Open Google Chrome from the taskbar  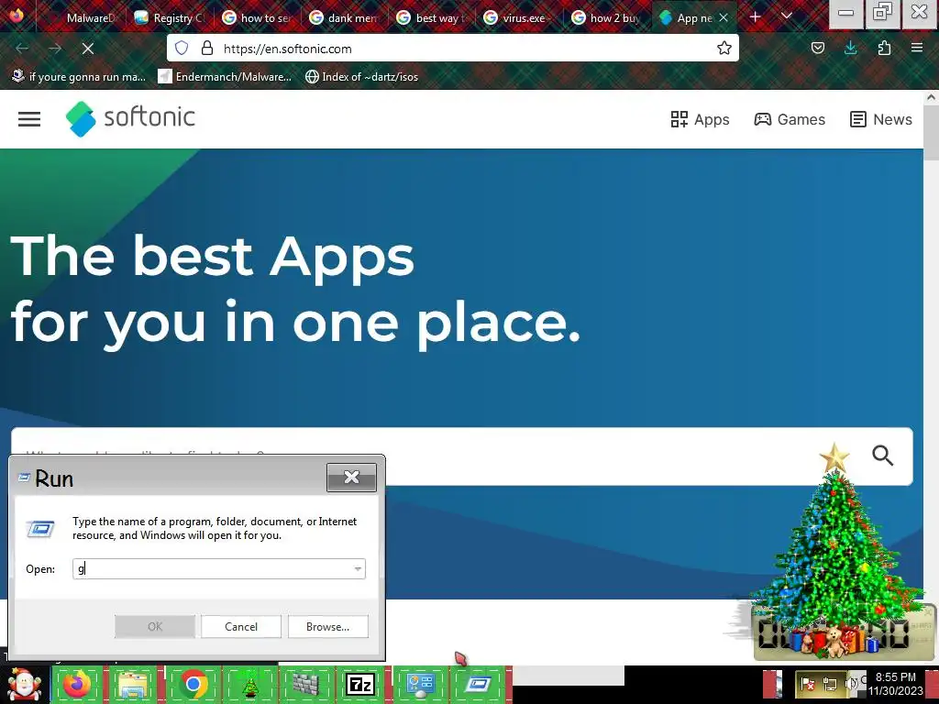tap(193, 684)
